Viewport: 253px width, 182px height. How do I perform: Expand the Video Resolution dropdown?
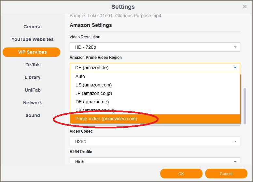(x=155, y=47)
